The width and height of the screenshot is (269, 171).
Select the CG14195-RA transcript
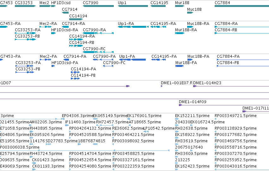click(158, 27)
